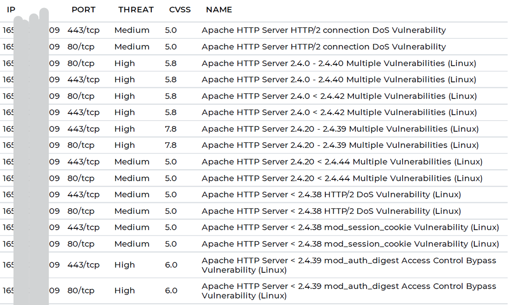Click the CVSS column header
The width and height of the screenshot is (515, 305).
click(180, 10)
